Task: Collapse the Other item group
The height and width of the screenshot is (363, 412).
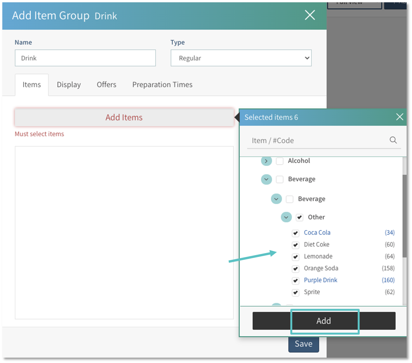Action: [x=286, y=217]
